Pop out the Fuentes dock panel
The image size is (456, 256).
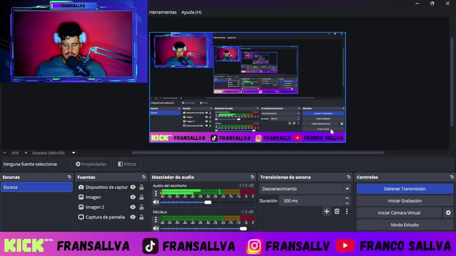tap(144, 177)
